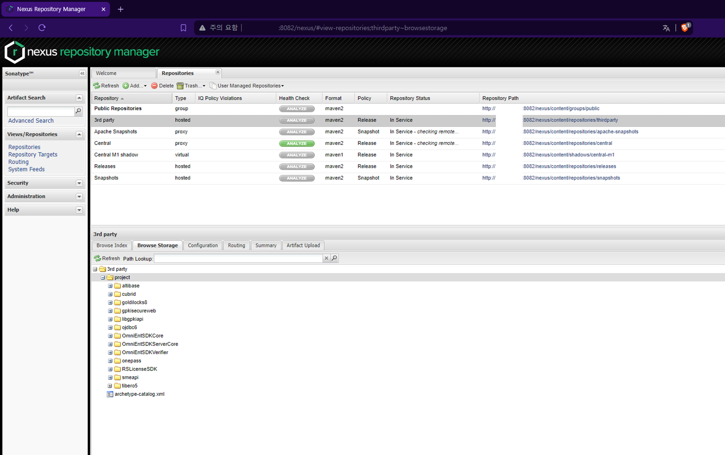Click the Delete repository button

(163, 85)
